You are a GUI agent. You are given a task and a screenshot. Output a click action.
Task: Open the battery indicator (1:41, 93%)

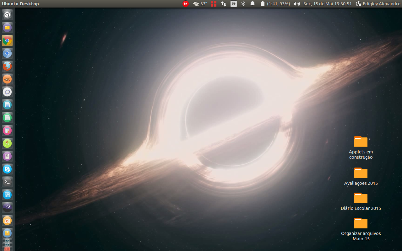coord(275,4)
